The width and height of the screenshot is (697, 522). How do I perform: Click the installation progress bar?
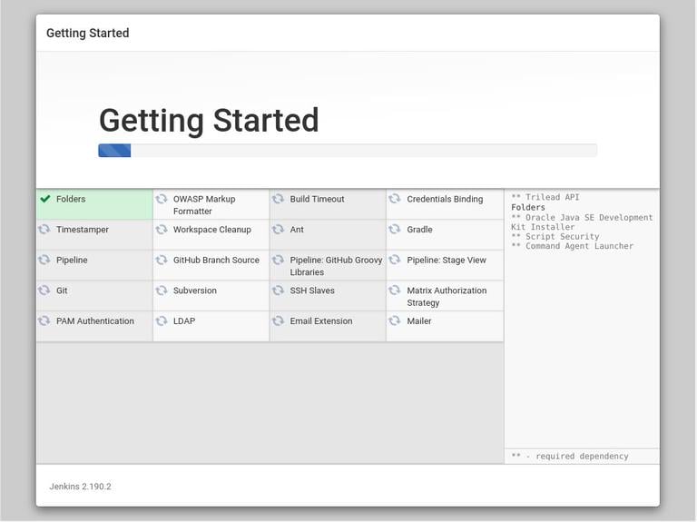348,151
